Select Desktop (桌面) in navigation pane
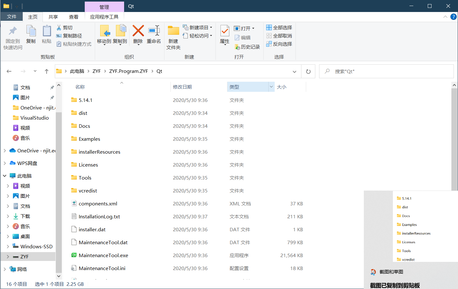Viewport: 458px width, 289px height. click(21, 236)
